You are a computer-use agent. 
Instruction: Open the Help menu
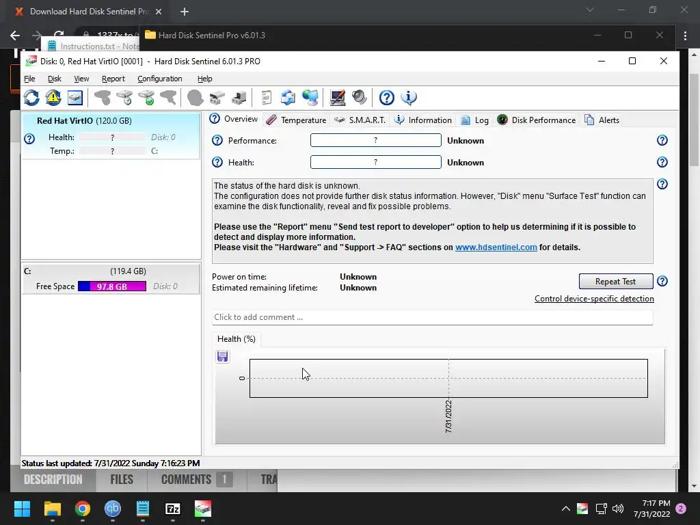pos(205,79)
